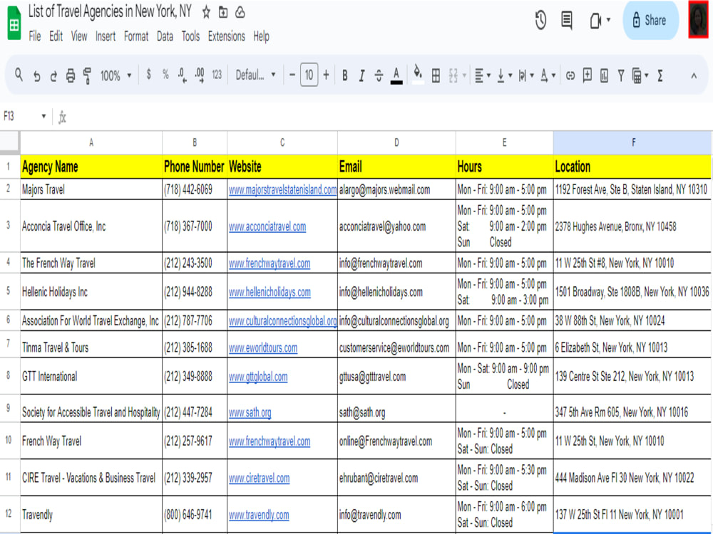Increase decimal places
This screenshot has width=713, height=534.
(200, 75)
